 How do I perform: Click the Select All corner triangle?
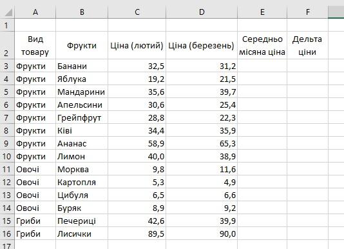pyautogui.click(x=8, y=12)
